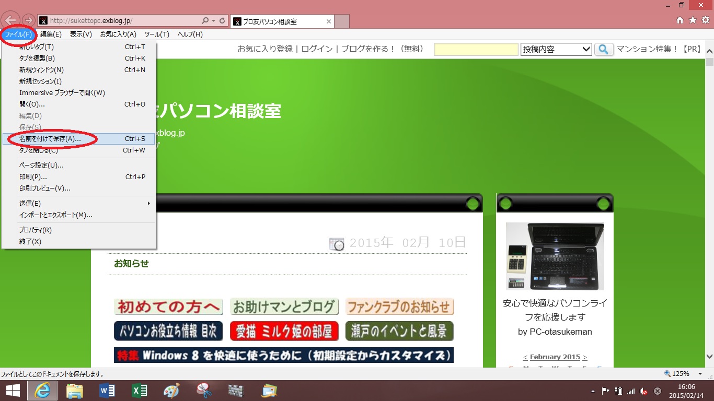Click the 初めての方へ banner

[168, 306]
